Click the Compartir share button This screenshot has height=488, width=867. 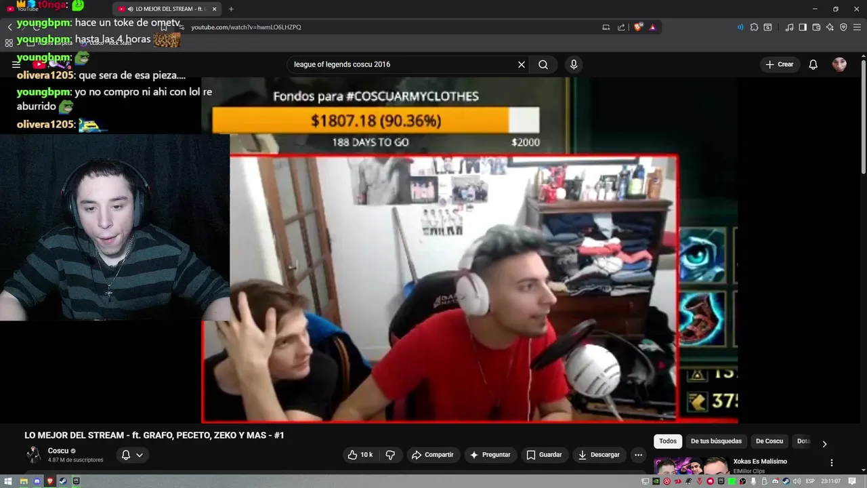click(433, 455)
